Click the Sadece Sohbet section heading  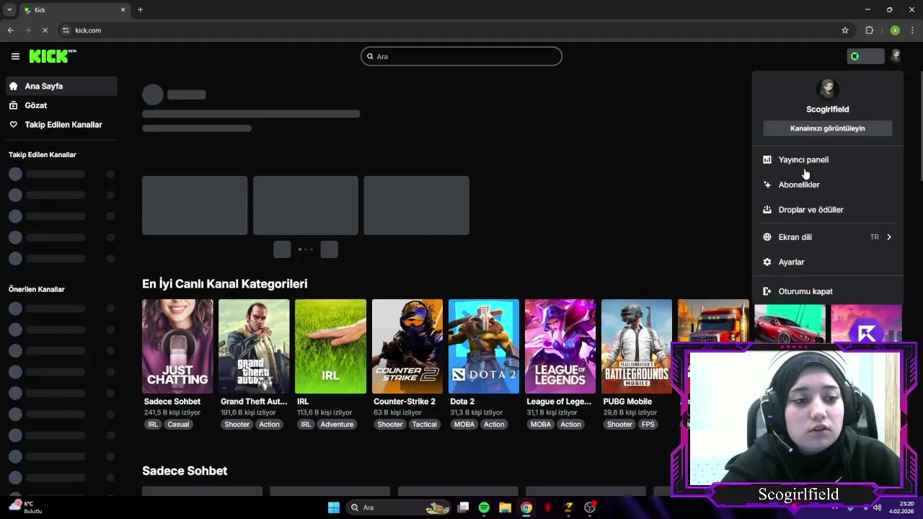coord(185,471)
